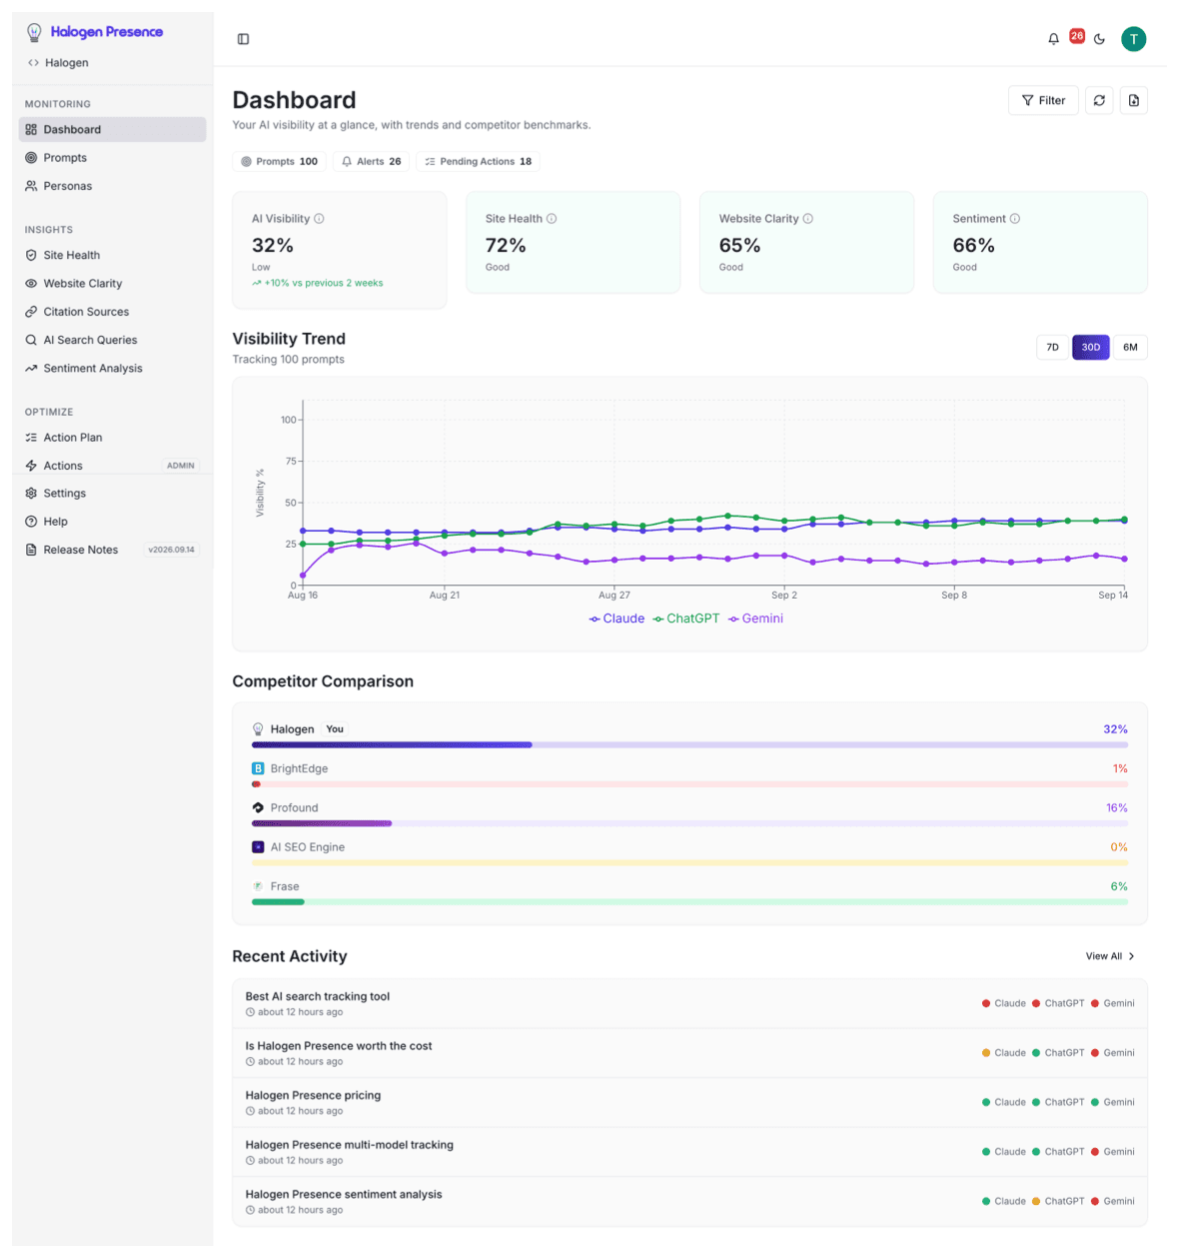Viewport: 1179px width, 1258px height.
Task: Click the notification badge 26
Action: (x=1077, y=36)
